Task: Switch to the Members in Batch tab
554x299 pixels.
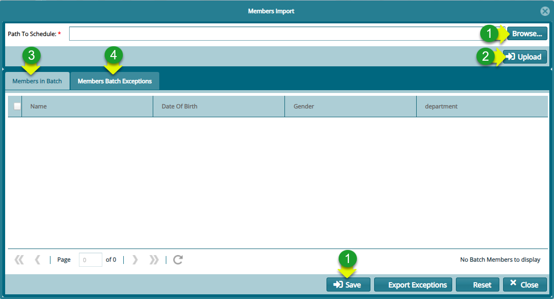Action: point(37,81)
